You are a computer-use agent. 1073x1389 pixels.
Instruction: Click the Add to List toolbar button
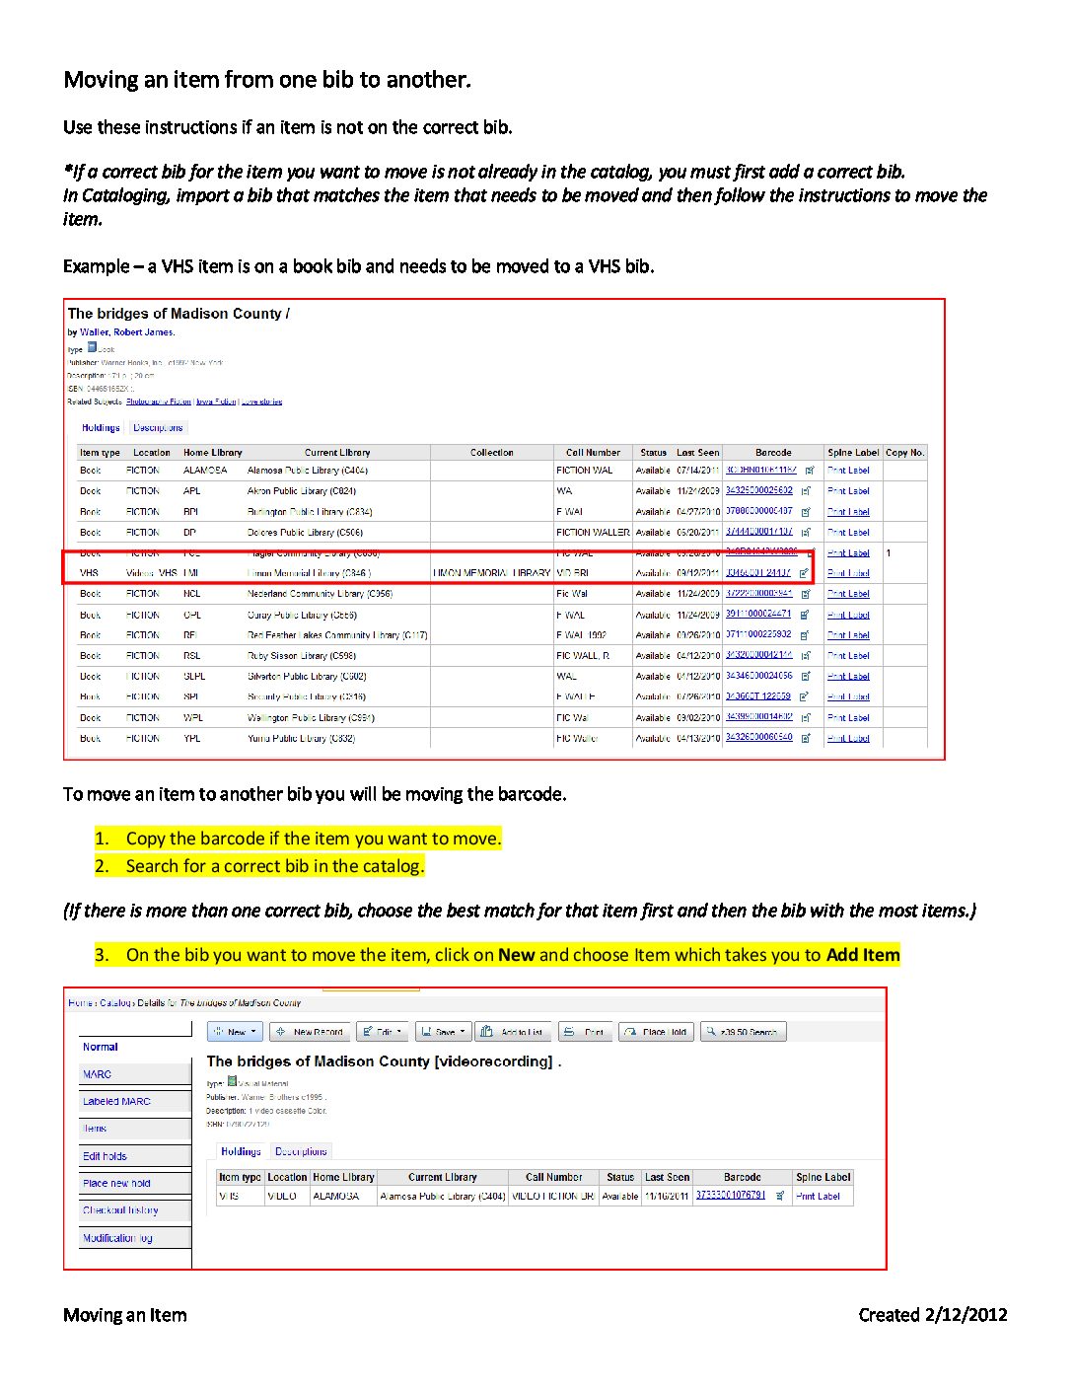pyautogui.click(x=512, y=1032)
